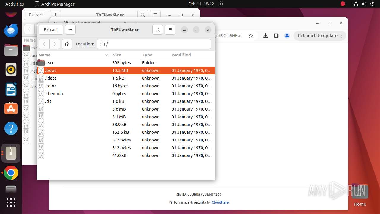Select the unnamed 3.6 MB file row

pyautogui.click(x=126, y=109)
